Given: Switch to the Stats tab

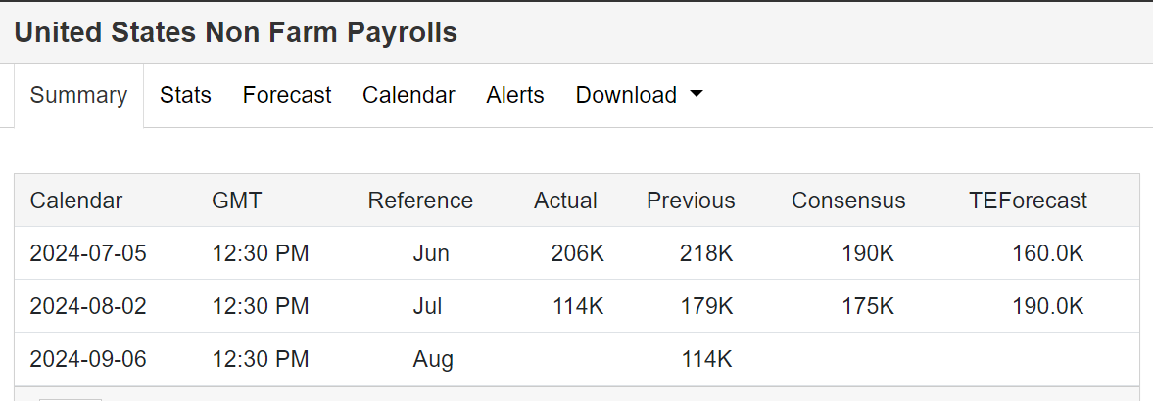Looking at the screenshot, I should click(x=185, y=96).
